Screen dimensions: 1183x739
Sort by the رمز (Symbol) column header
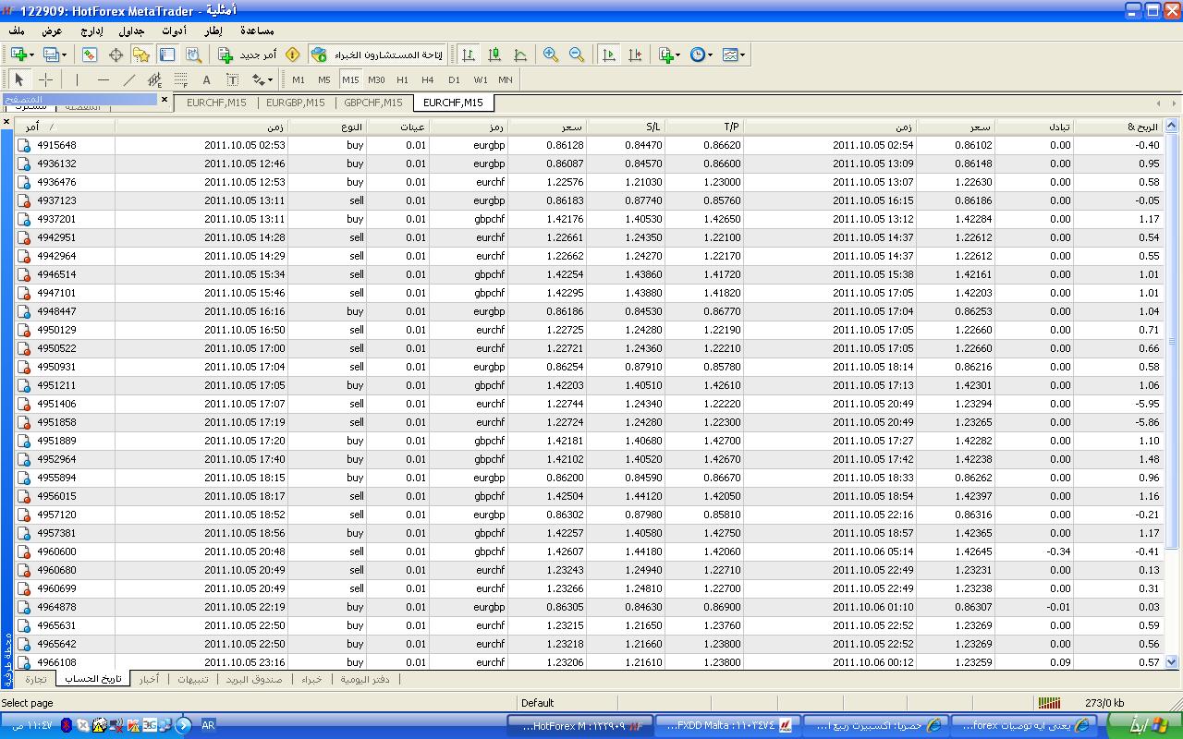(469, 127)
